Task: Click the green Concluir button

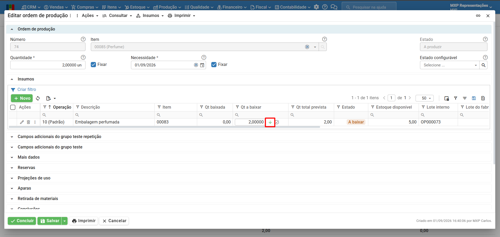Action: click(x=22, y=221)
